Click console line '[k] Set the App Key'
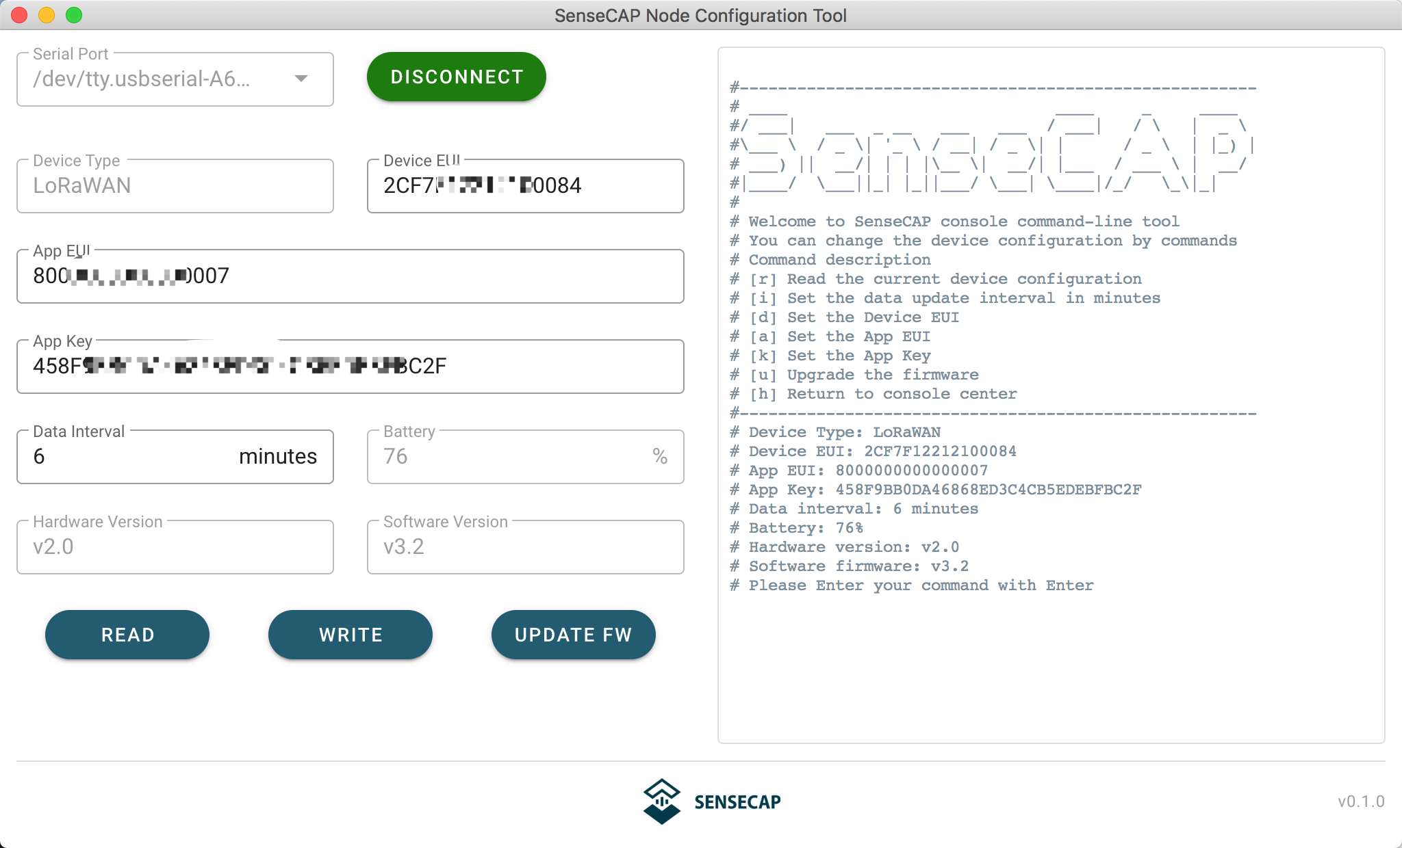Viewport: 1402px width, 848px height. click(x=830, y=356)
